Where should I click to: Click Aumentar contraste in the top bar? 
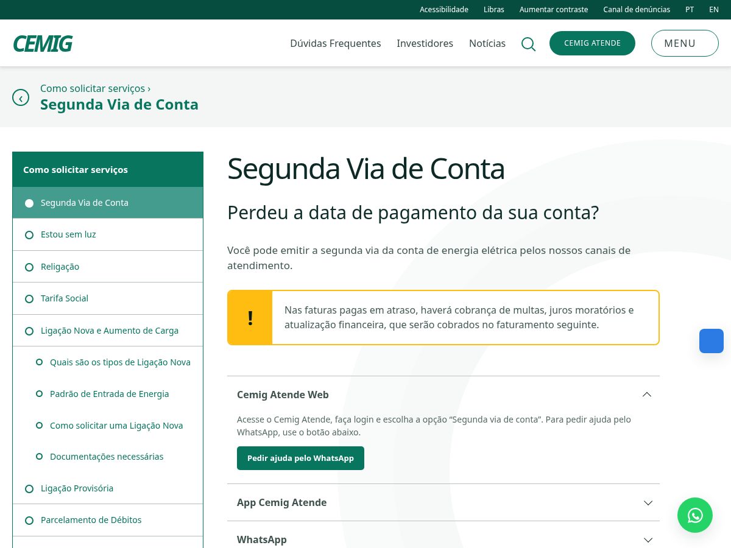554,9
